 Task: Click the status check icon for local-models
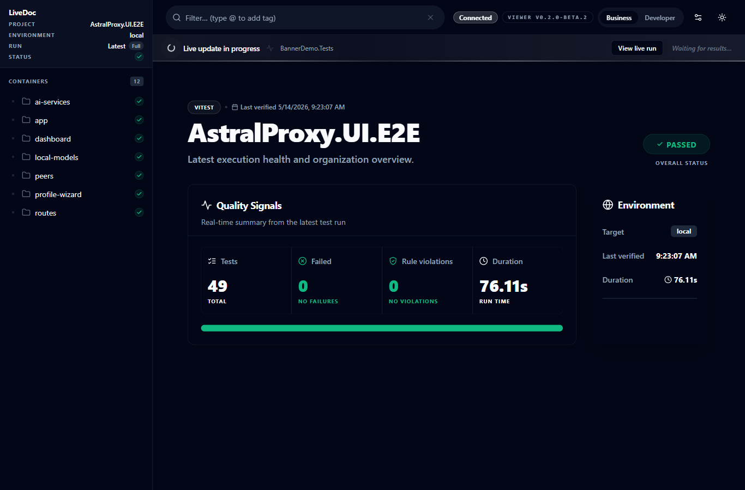(x=139, y=157)
